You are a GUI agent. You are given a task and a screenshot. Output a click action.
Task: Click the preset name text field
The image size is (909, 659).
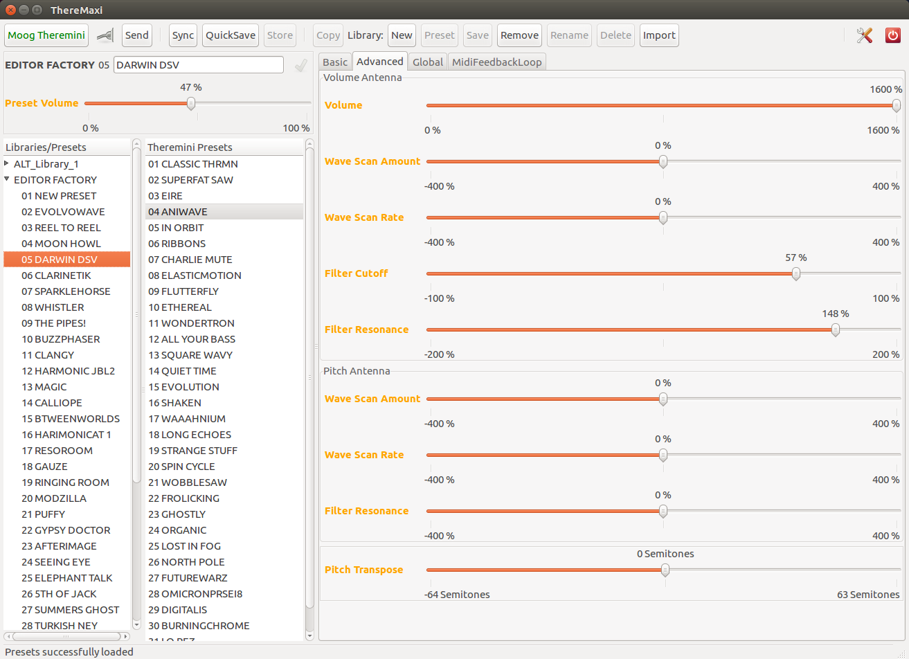tap(198, 65)
